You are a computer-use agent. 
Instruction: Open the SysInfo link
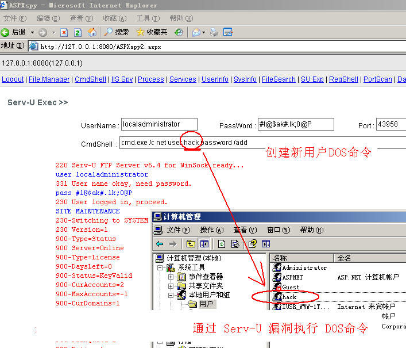[x=245, y=79]
